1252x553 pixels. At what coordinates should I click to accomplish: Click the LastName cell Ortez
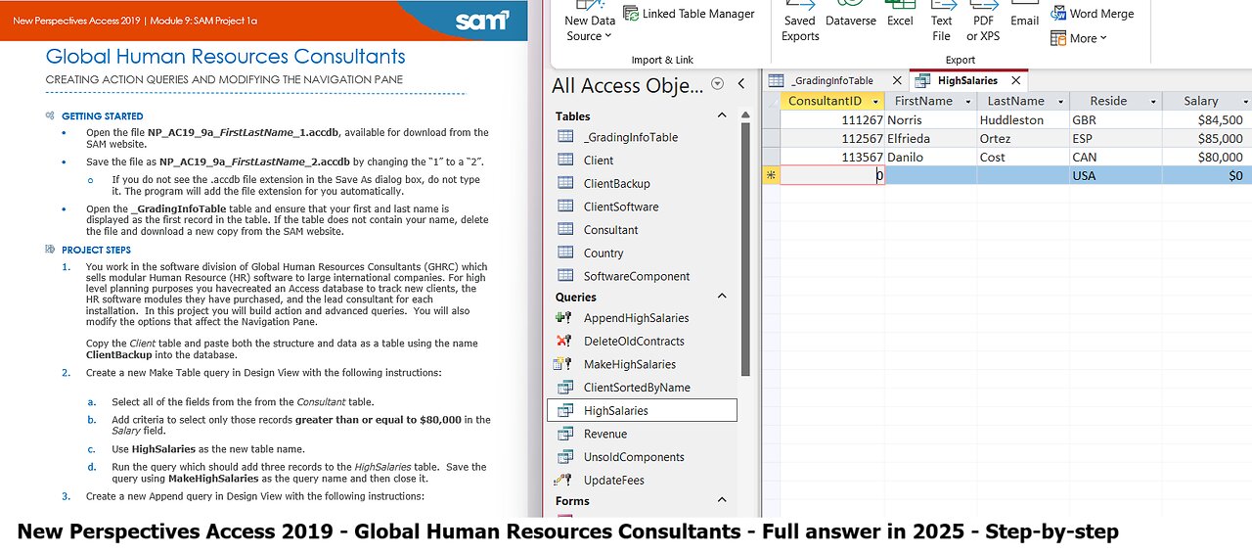pos(1023,138)
